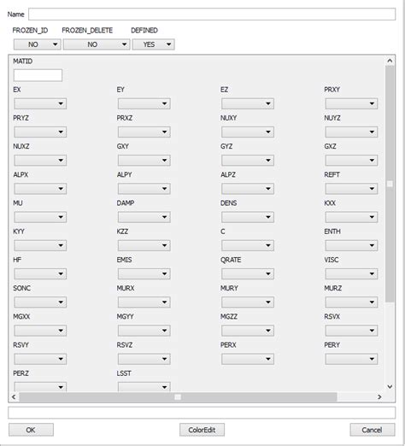Select the GYZ dropdown

tap(248, 161)
